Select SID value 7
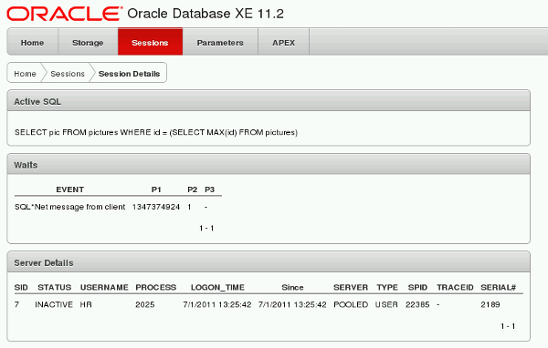548x348 pixels. coord(16,305)
